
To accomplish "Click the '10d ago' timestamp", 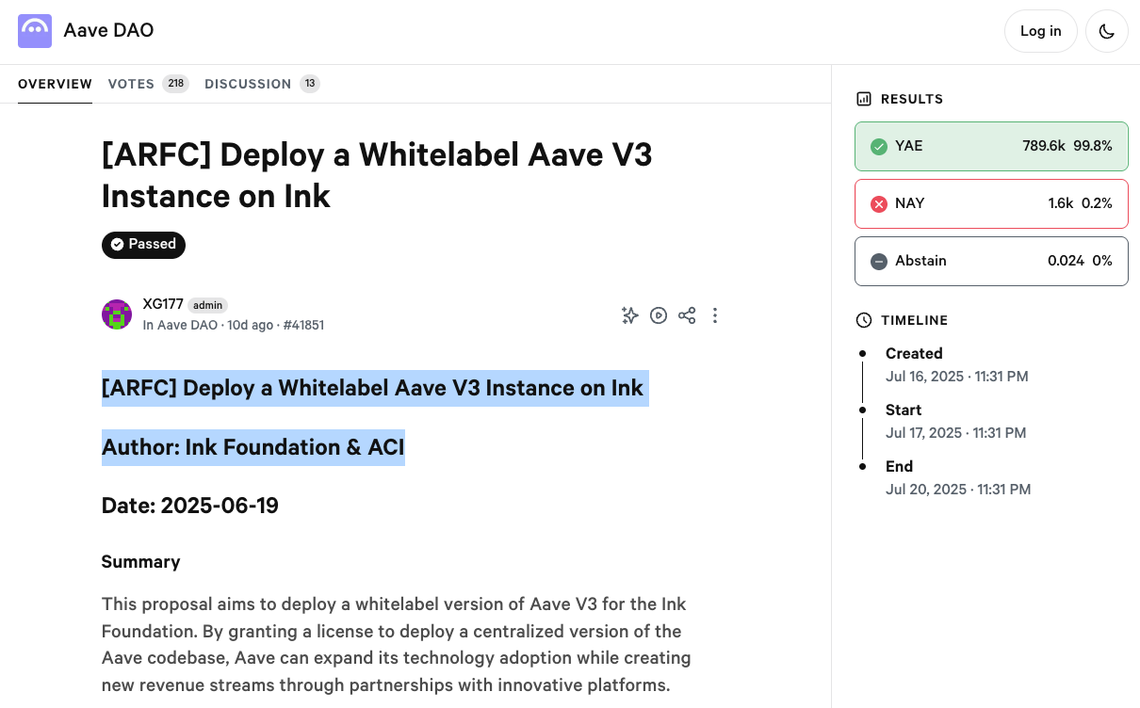I will pyautogui.click(x=251, y=325).
